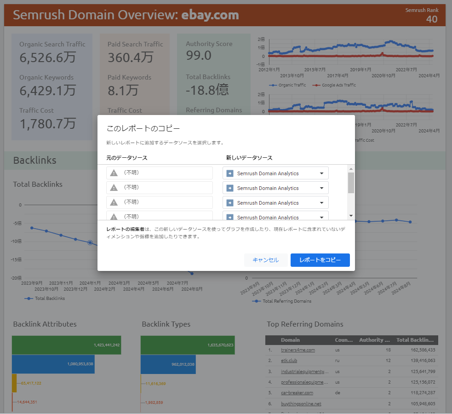Open first Semrush Domain Analytics dropdown
452x414 pixels.
tap(275, 173)
